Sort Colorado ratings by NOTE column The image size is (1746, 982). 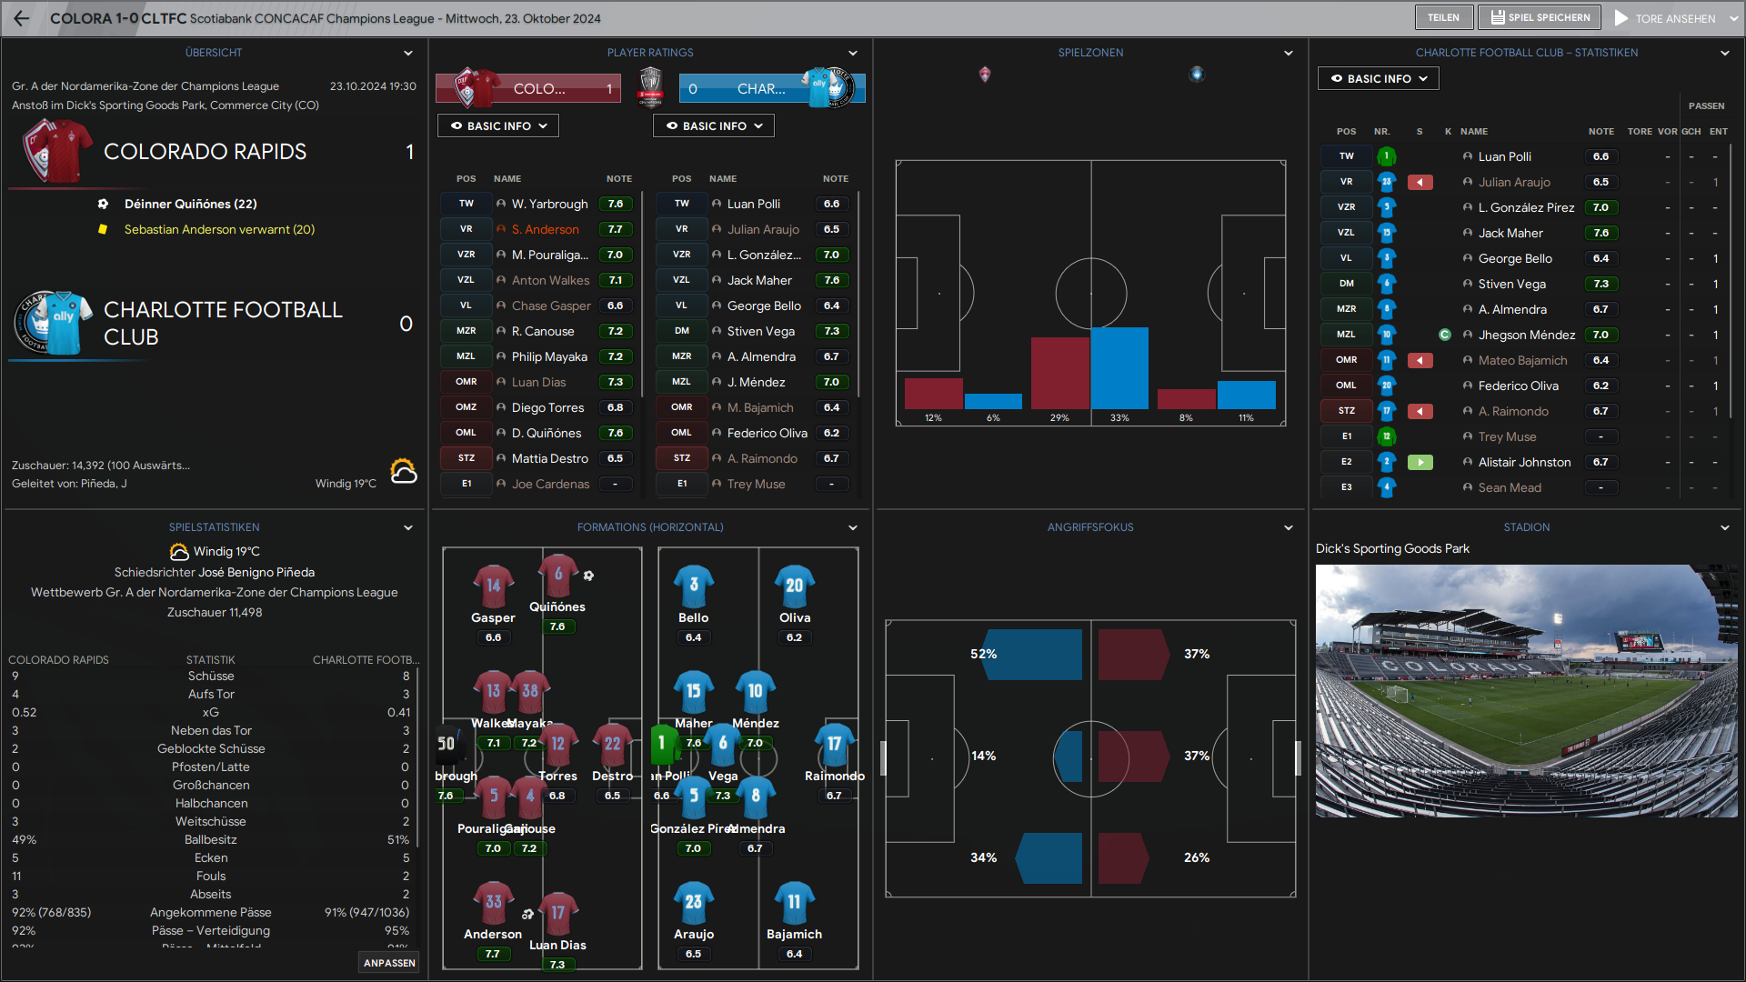(x=619, y=179)
